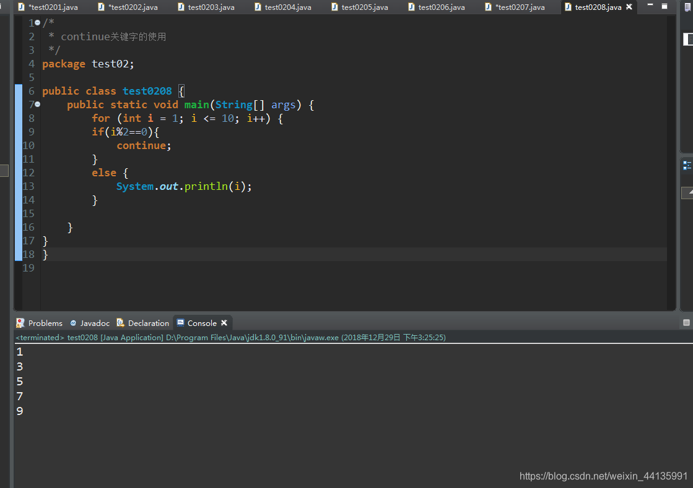Click console output line '9'
The width and height of the screenshot is (693, 488).
19,411
